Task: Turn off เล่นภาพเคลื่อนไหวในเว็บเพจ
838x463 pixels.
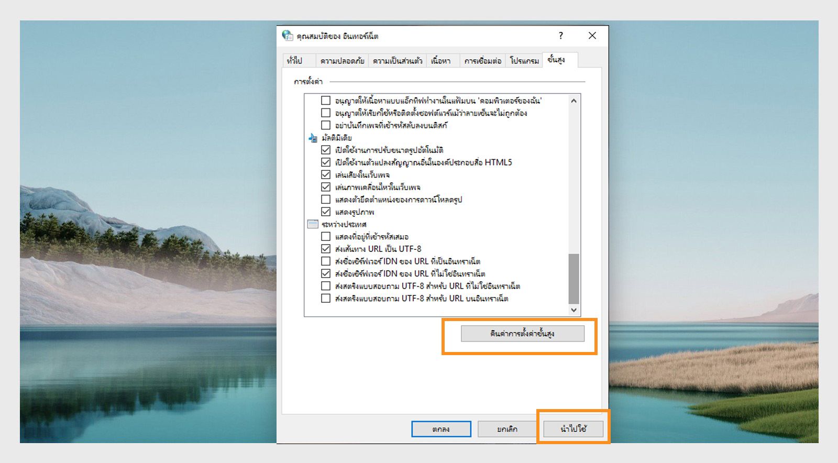Action: 326,187
